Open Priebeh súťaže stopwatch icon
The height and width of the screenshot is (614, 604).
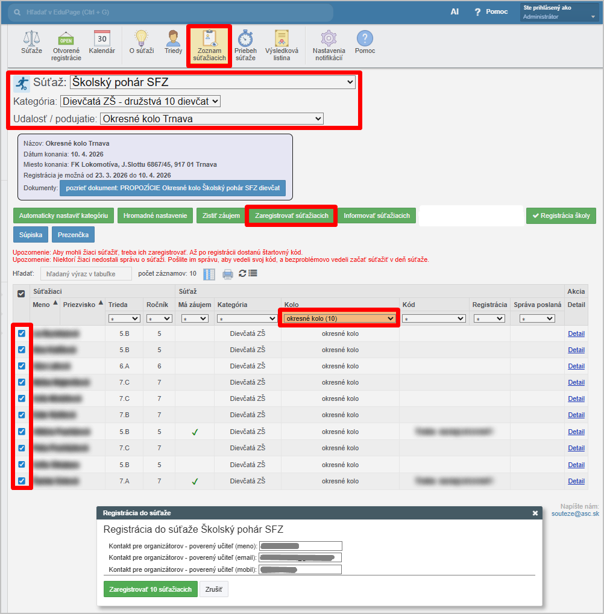245,39
